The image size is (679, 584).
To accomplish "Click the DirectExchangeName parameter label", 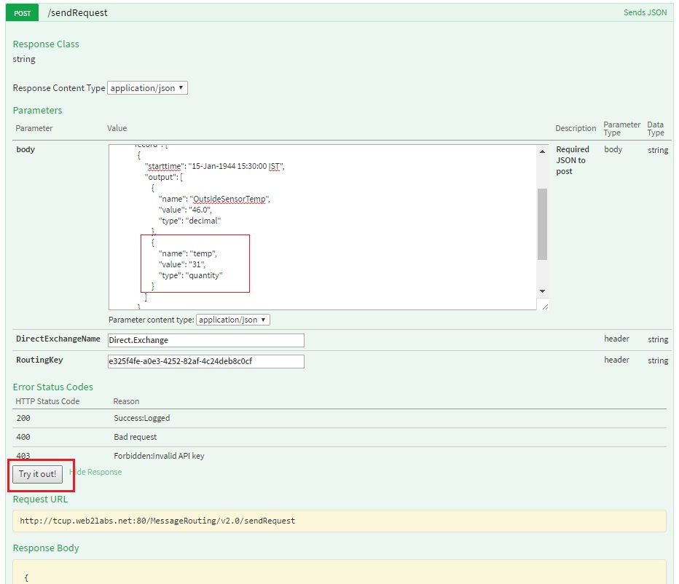I will (58, 339).
